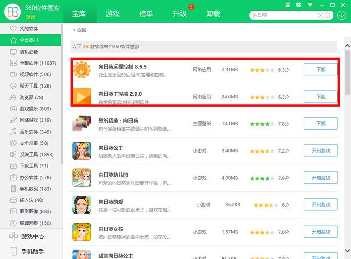Start game 向日葵女孩 with 开启游戏

pyautogui.click(x=321, y=232)
